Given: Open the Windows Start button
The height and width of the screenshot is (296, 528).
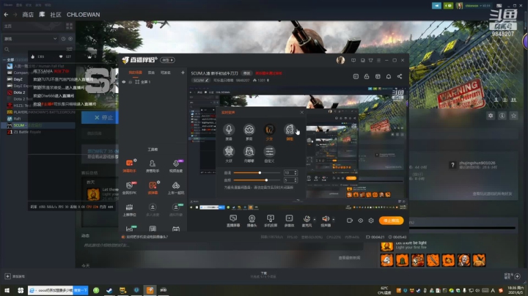Looking at the screenshot, I should 7,290.
